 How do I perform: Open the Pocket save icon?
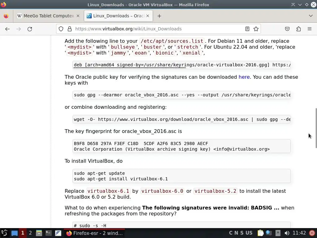pyautogui.click(x=287, y=29)
